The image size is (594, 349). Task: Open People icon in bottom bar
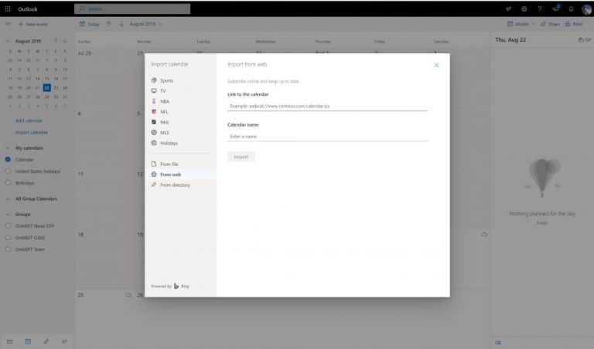pos(46,341)
